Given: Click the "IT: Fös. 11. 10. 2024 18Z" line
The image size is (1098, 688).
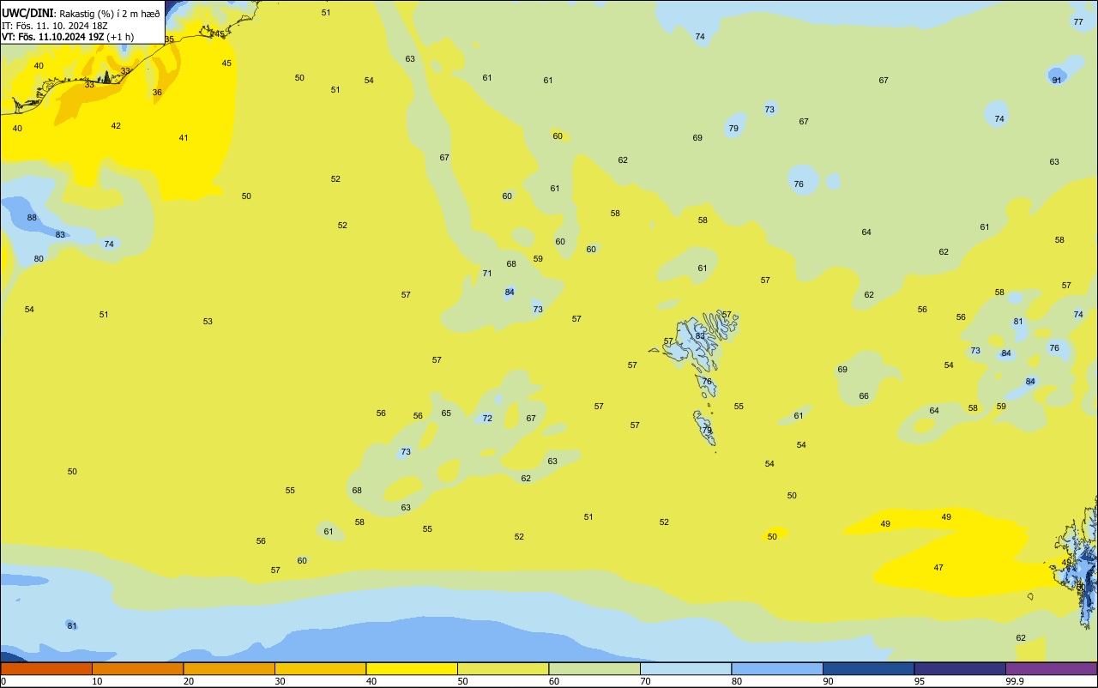Looking at the screenshot, I should pos(54,26).
